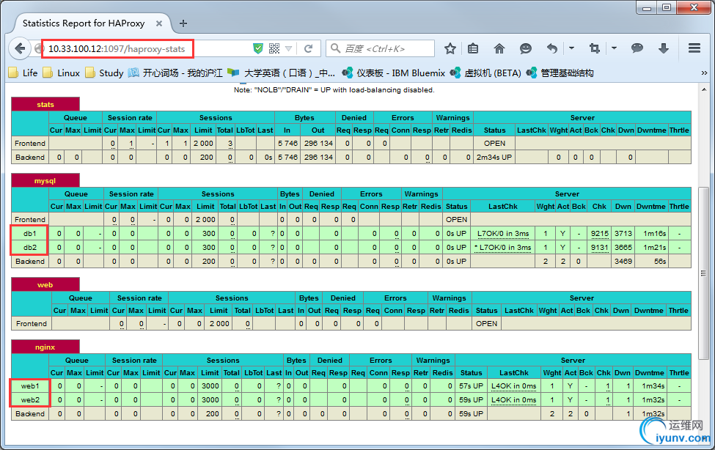Open the speech bubble toolbar icon
Viewport: 715px width, 450px height.
tap(637, 48)
